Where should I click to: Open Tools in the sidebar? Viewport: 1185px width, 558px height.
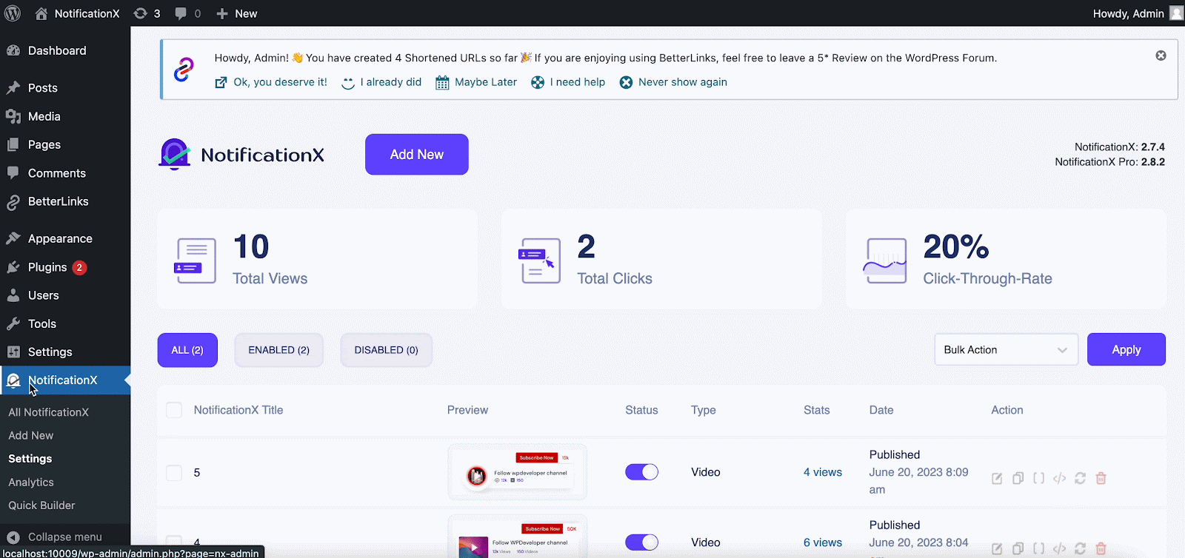click(65, 323)
